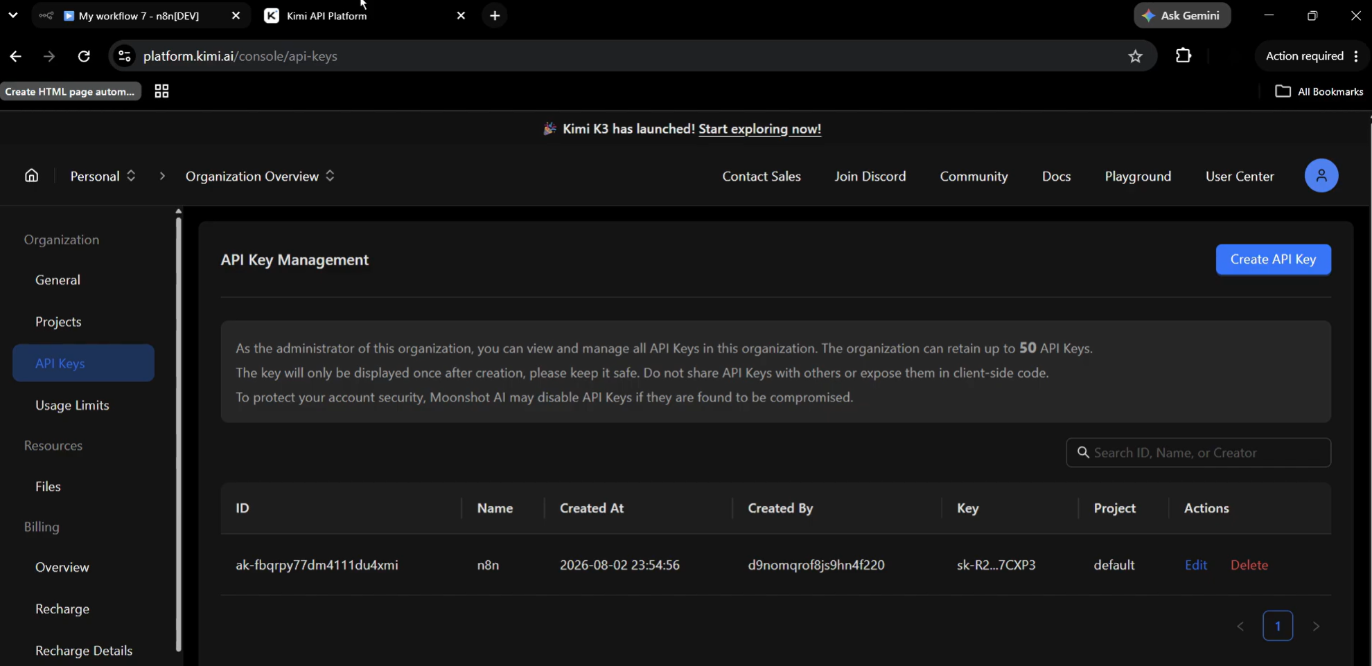1372x666 pixels.
Task: Click the timestamp 2026-08-02 23:54:56
Action: (x=619, y=565)
